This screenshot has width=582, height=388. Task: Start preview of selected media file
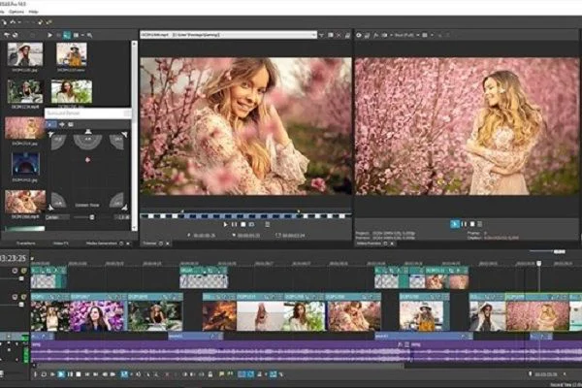(49, 35)
